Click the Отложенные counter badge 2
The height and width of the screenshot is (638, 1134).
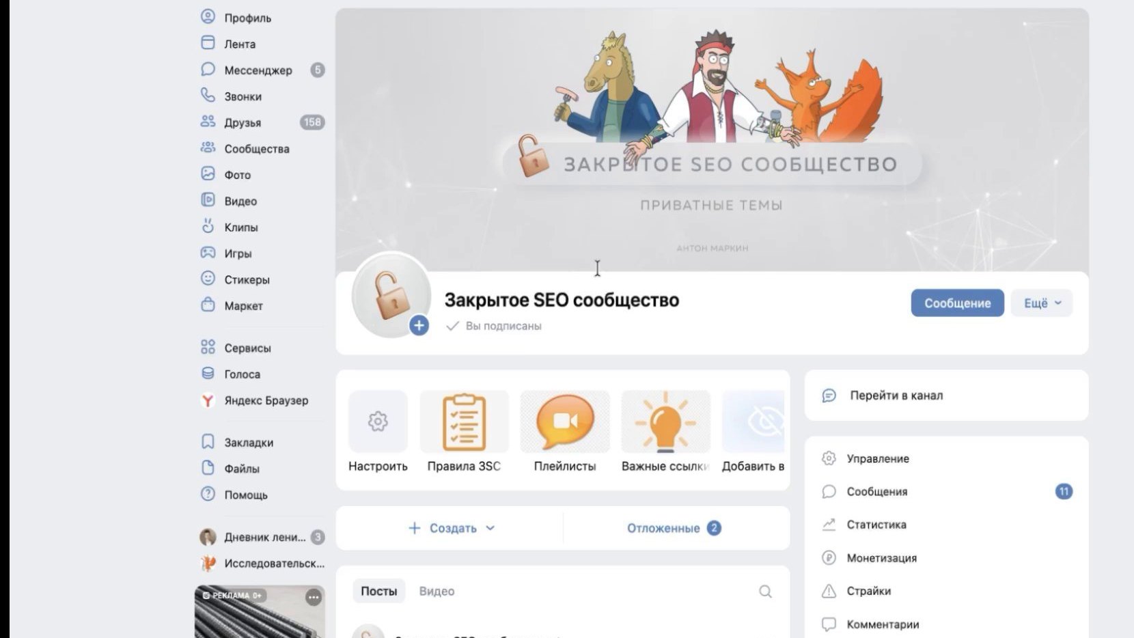[714, 528]
